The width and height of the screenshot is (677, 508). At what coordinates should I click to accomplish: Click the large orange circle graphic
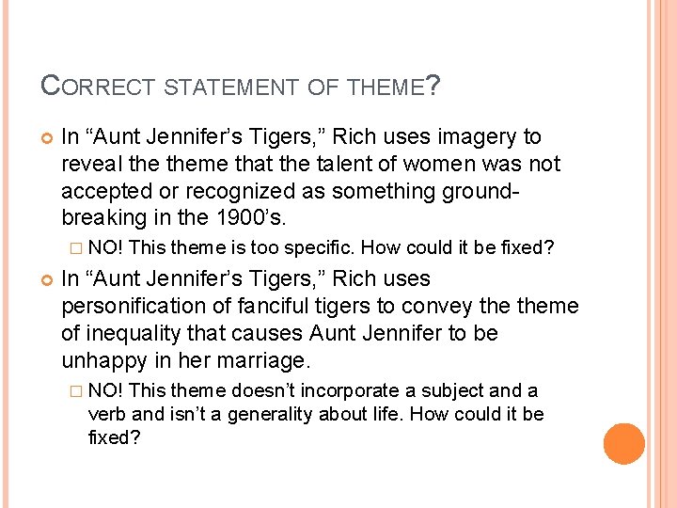click(624, 444)
